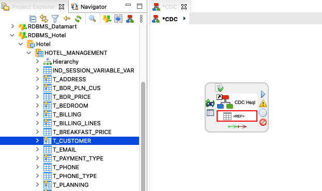322x191 pixels.
Task: Open the filter funnel icon
Action: pyautogui.click(x=55, y=19)
